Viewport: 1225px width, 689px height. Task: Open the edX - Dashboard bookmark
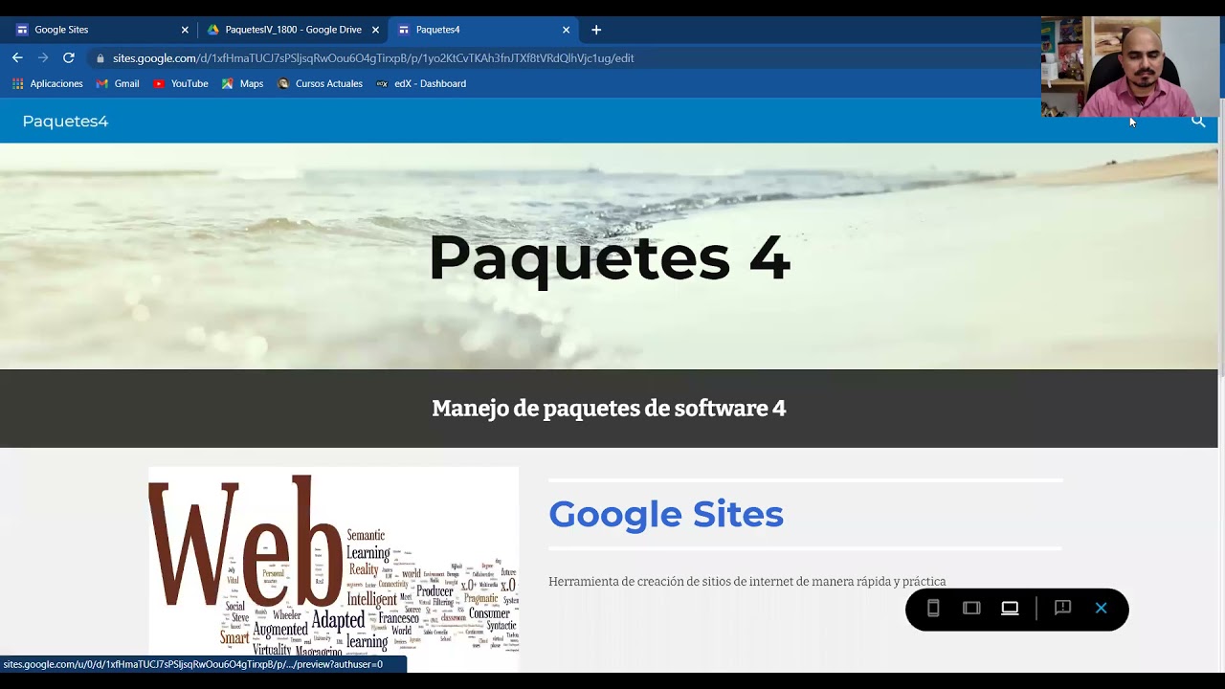click(421, 83)
